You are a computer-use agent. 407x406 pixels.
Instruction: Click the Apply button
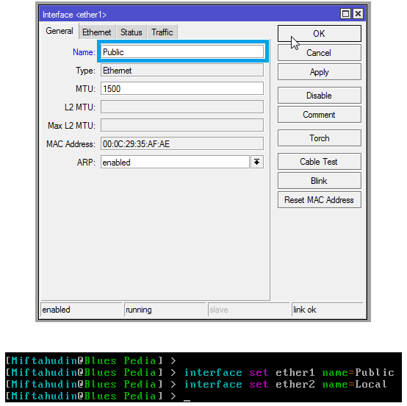[x=320, y=72]
